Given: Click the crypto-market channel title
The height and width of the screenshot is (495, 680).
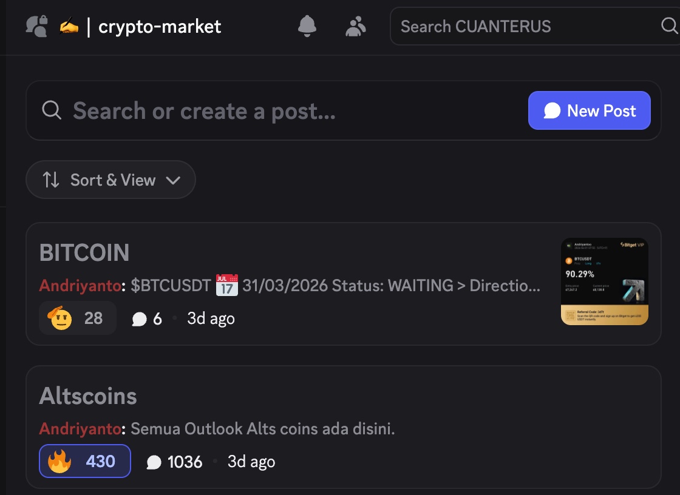Looking at the screenshot, I should (x=160, y=27).
